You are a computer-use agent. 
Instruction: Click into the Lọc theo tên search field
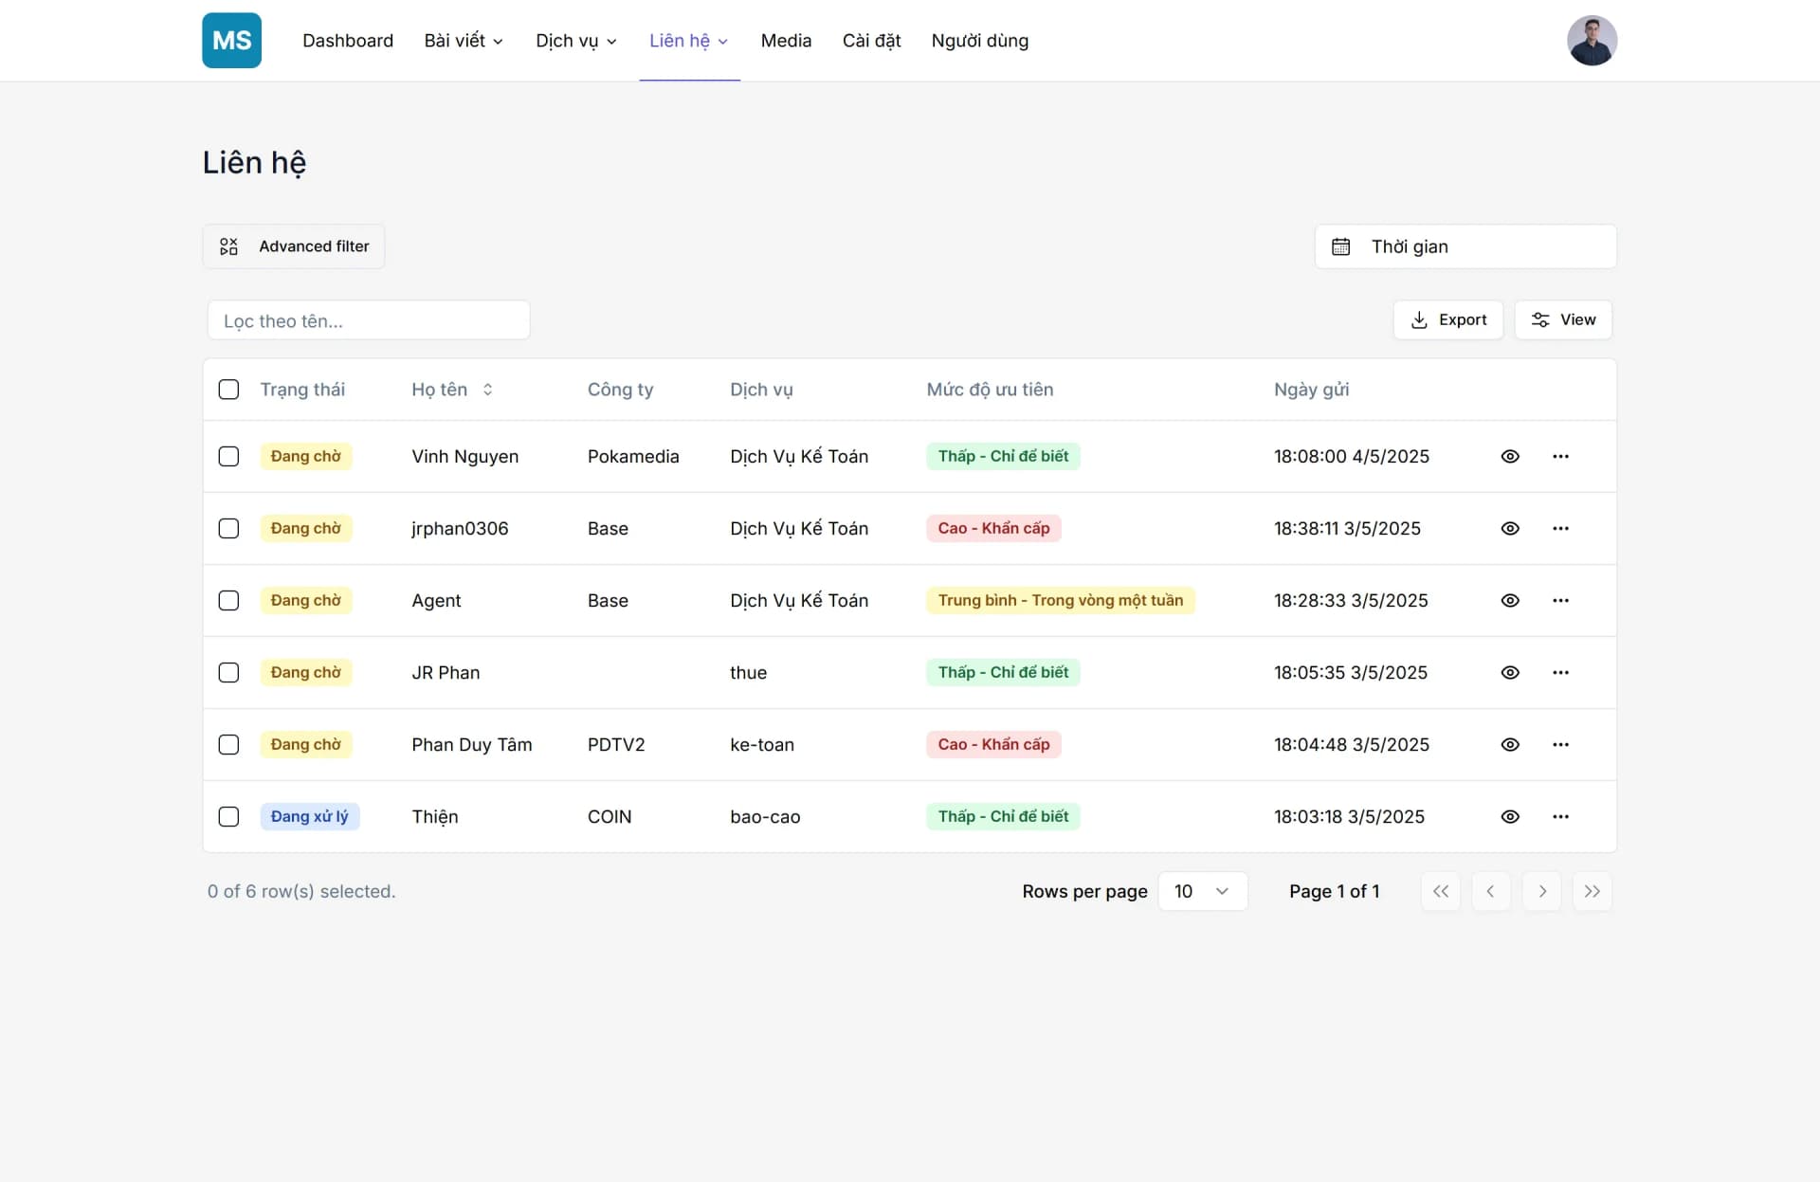pos(369,320)
